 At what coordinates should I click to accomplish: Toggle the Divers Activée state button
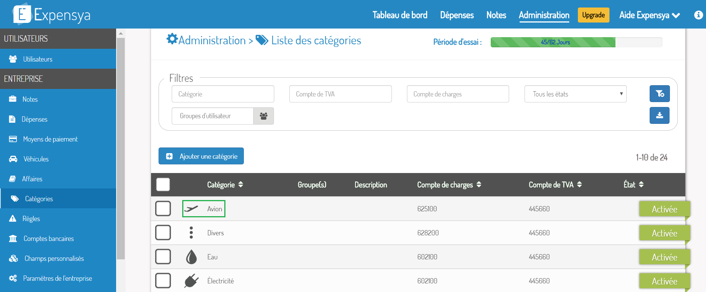coord(664,233)
